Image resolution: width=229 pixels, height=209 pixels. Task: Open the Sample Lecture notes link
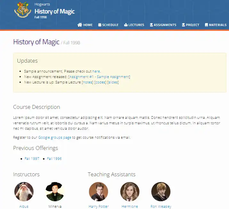88,82
